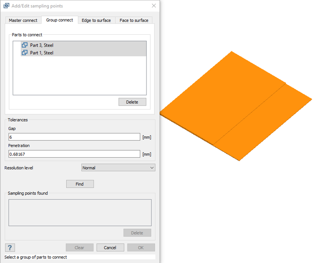Click into the Penetration tolerance field
The height and width of the screenshot is (263, 324).
pos(74,154)
